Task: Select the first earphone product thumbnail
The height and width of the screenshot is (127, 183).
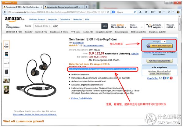Action: click(x=6, y=45)
